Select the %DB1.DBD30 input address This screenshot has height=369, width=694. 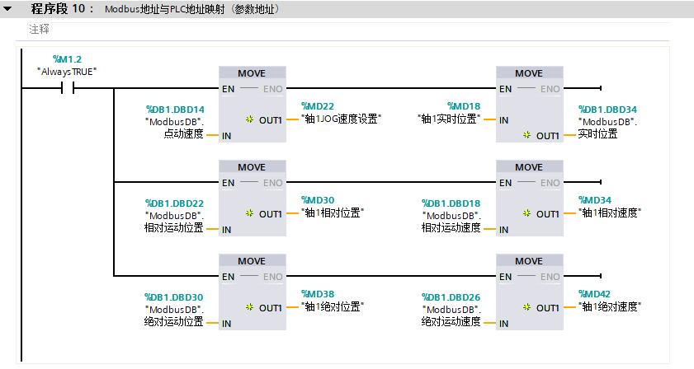point(174,297)
